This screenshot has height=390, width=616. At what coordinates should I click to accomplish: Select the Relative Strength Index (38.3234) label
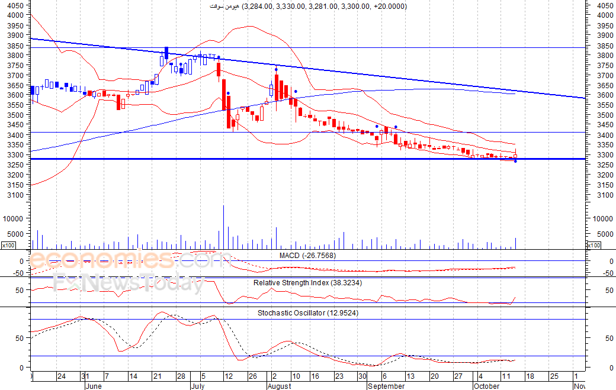[x=307, y=282]
